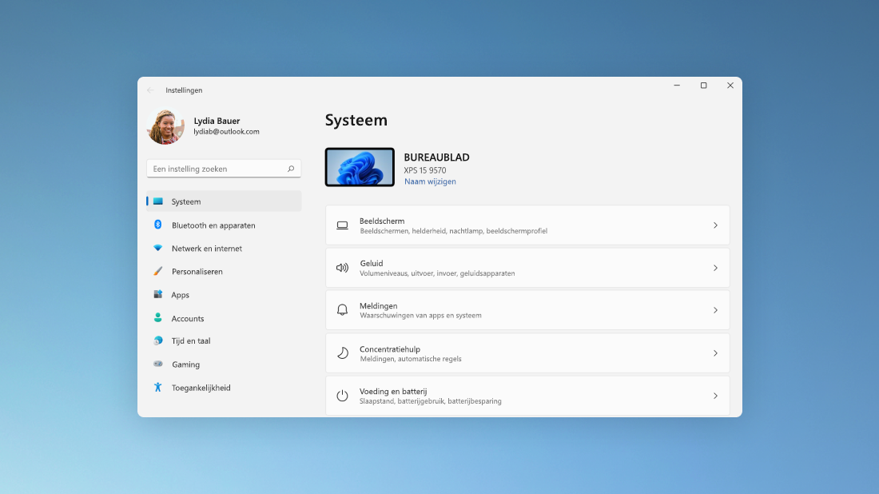Screen dimensions: 879x494
Task: Open the Geluid settings via its chevron
Action: click(715, 268)
